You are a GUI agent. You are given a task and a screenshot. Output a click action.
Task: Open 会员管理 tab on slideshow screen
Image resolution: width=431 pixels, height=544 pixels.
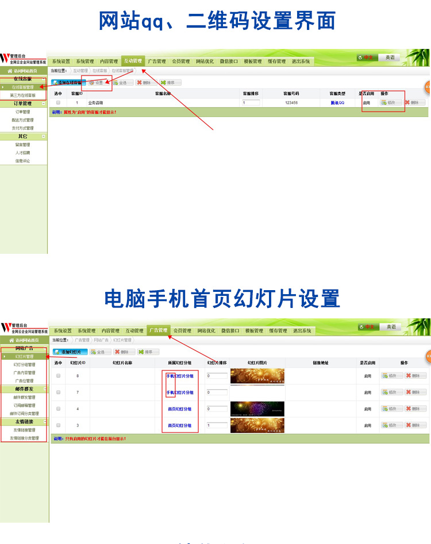[182, 331]
